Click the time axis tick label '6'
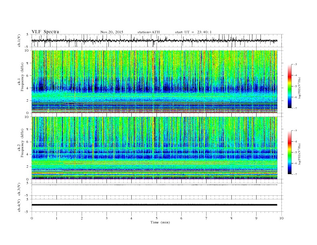Image resolution: width=317 pixels, height=245 pixels. pyautogui.click(x=181, y=218)
